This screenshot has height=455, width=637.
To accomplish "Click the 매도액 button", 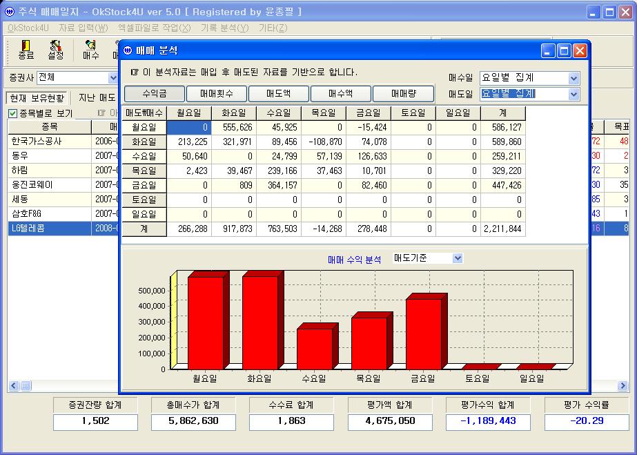I will (279, 94).
